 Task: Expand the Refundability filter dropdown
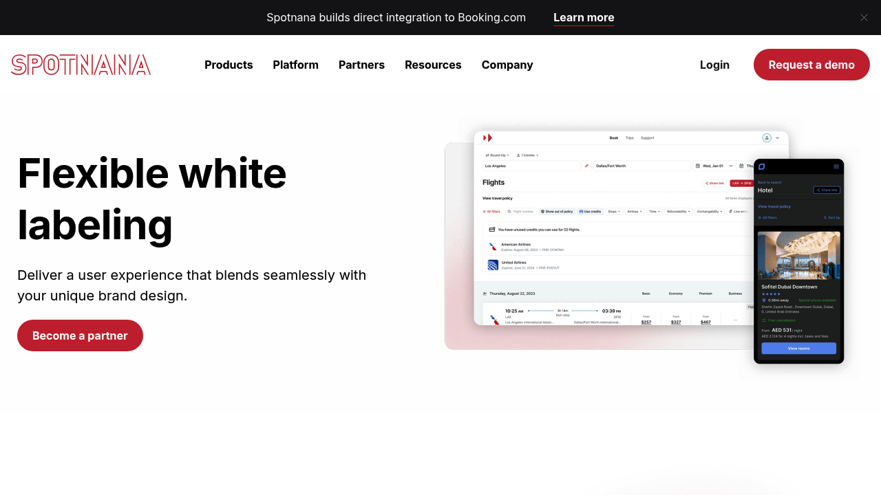[x=678, y=212]
